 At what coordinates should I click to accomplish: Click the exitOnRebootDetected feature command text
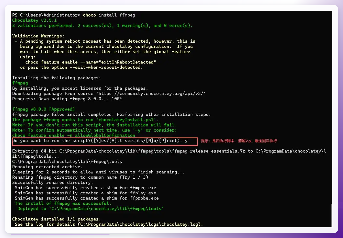pyautogui.click(x=91, y=62)
